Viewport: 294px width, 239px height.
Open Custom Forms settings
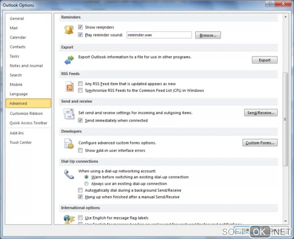259,142
